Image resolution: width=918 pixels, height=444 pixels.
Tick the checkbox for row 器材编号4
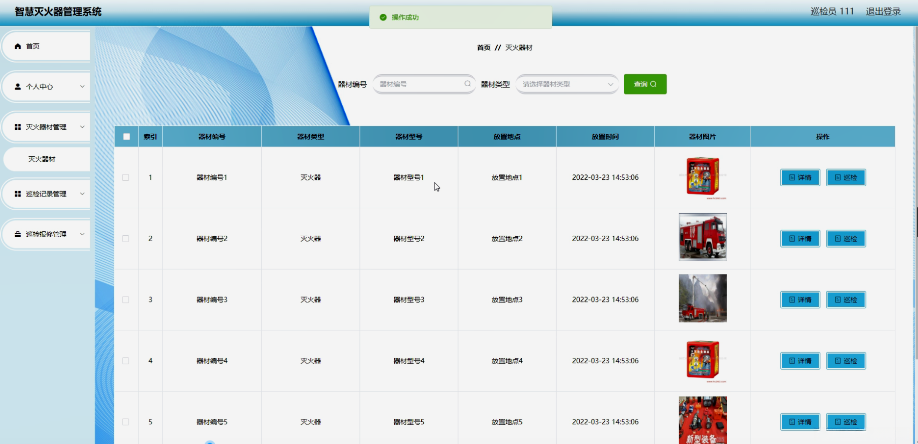[126, 361]
